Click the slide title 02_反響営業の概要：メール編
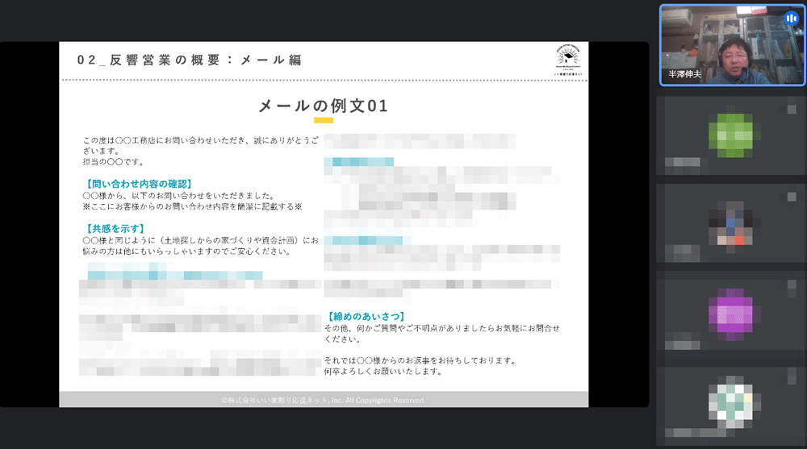 (x=190, y=60)
